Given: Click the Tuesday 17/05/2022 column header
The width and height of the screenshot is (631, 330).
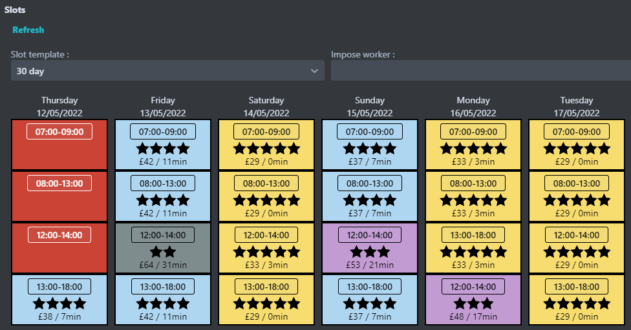Looking at the screenshot, I should tap(577, 107).
